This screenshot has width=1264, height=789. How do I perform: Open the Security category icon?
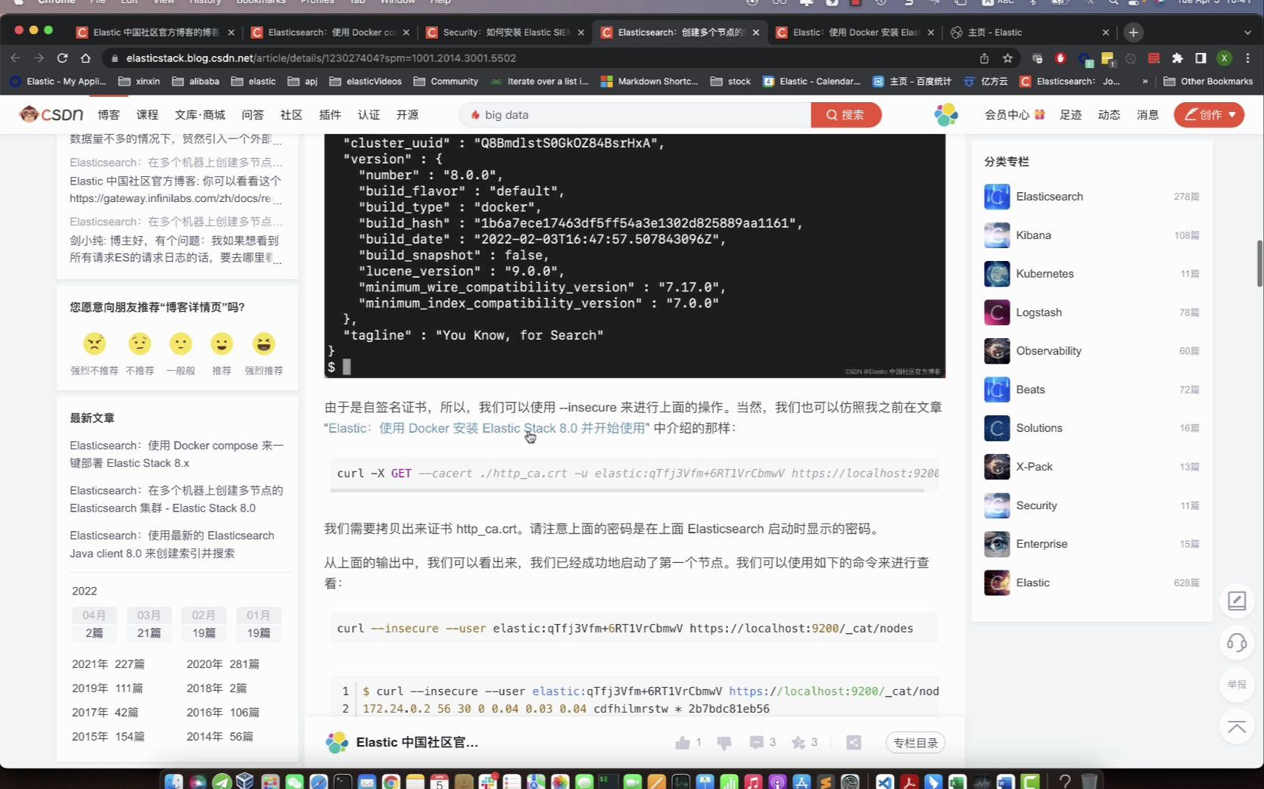click(x=997, y=505)
